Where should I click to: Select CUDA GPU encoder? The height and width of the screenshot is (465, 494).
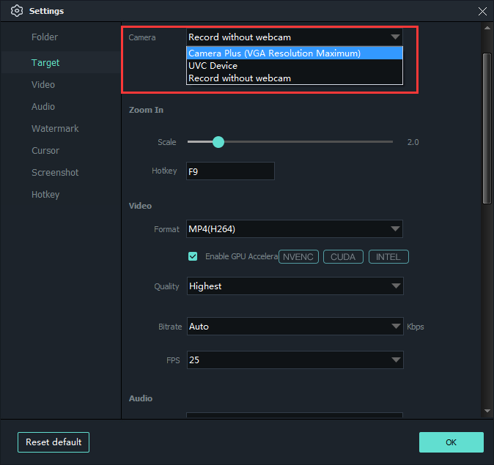pyautogui.click(x=343, y=256)
